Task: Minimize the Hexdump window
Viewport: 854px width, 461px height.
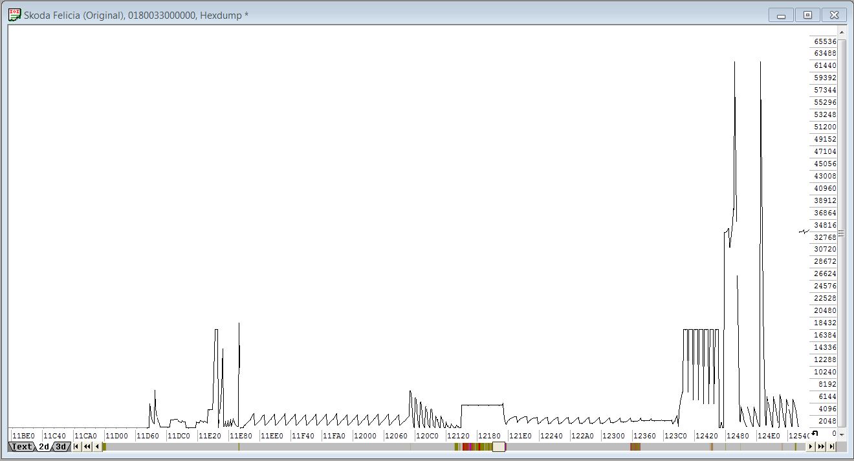Action: pos(781,15)
